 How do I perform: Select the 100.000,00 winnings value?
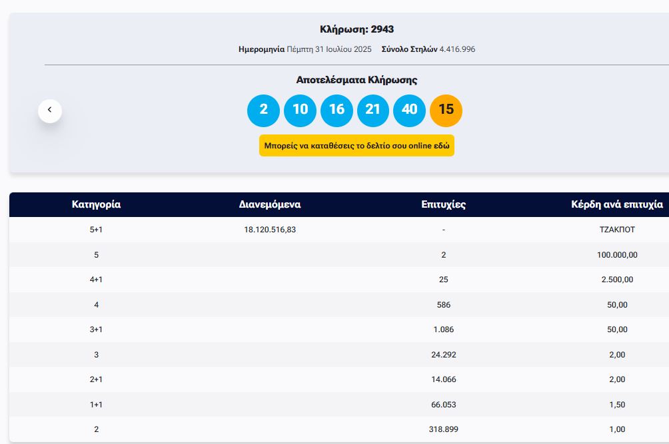click(617, 255)
